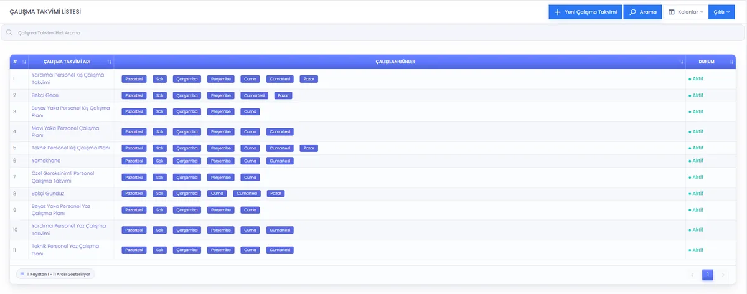Click Pazartesi tag in Yemekhane row
Screen dimensions: 747x294
coord(134,161)
